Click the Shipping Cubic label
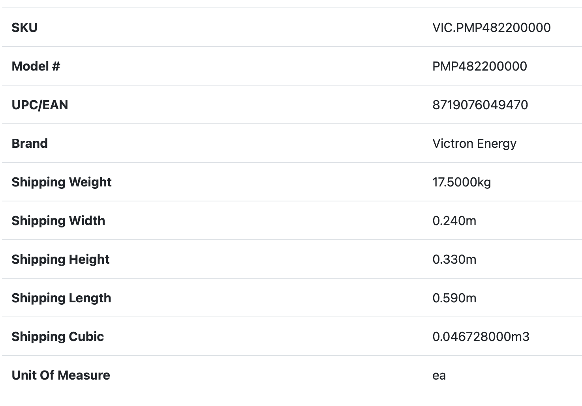This screenshot has height=406, width=582. [58, 337]
